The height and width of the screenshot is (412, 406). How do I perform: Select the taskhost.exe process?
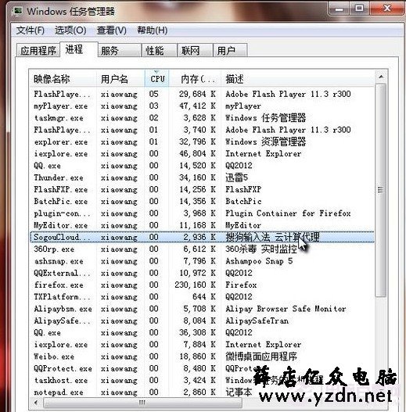click(x=202, y=381)
